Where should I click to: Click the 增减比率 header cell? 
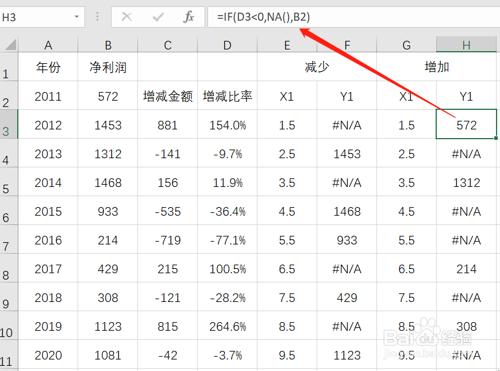(x=228, y=95)
